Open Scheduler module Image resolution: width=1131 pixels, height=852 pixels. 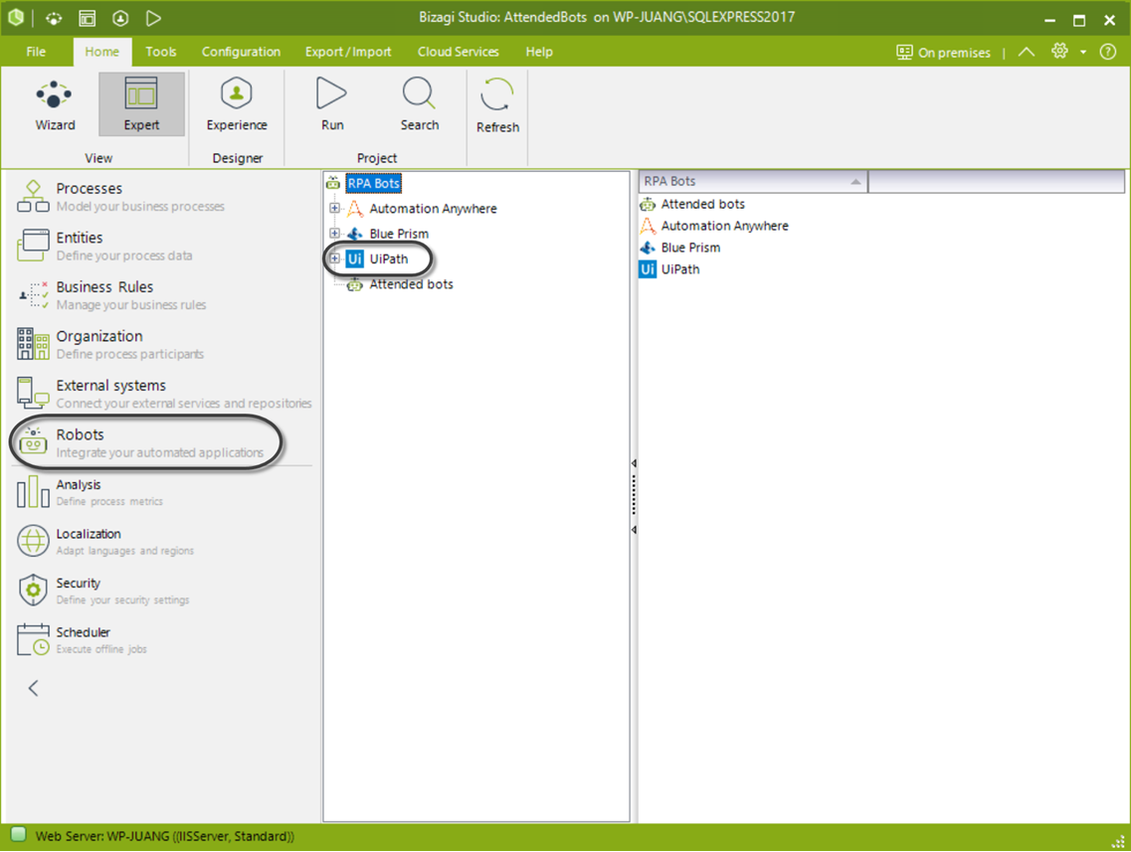(x=162, y=640)
